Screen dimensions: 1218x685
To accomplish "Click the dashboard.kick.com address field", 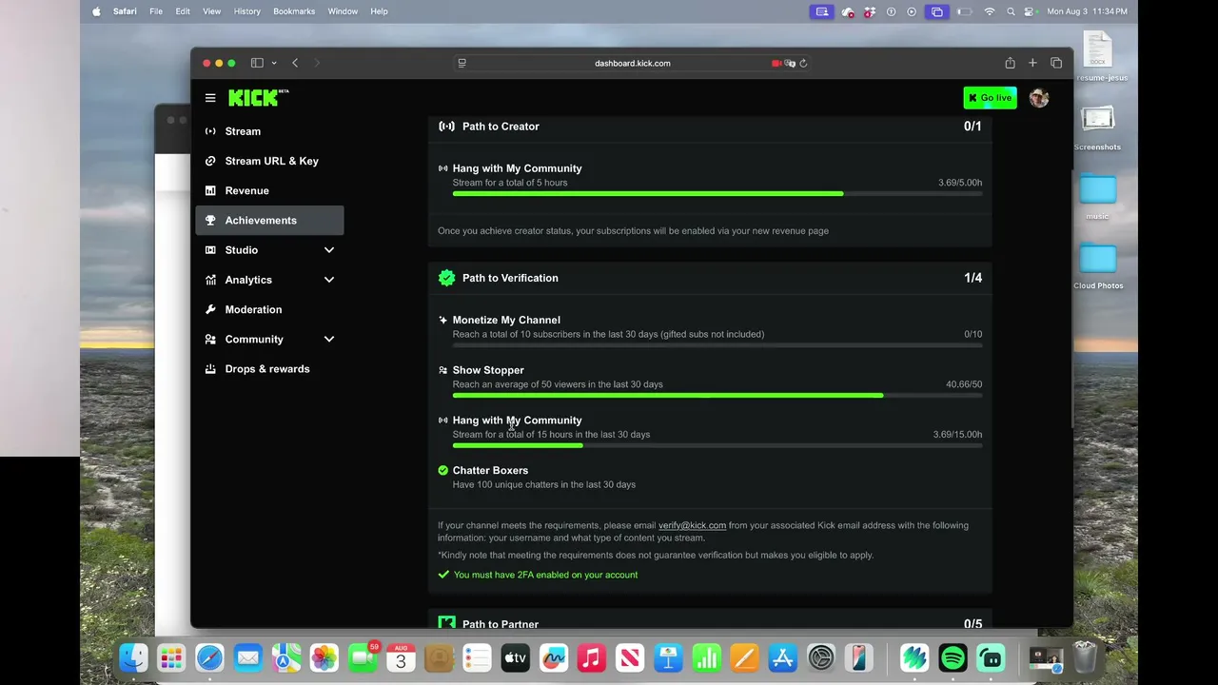I will pyautogui.click(x=633, y=63).
